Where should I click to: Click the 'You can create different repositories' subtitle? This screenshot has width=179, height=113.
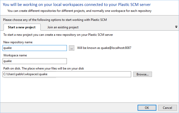(x=79, y=11)
